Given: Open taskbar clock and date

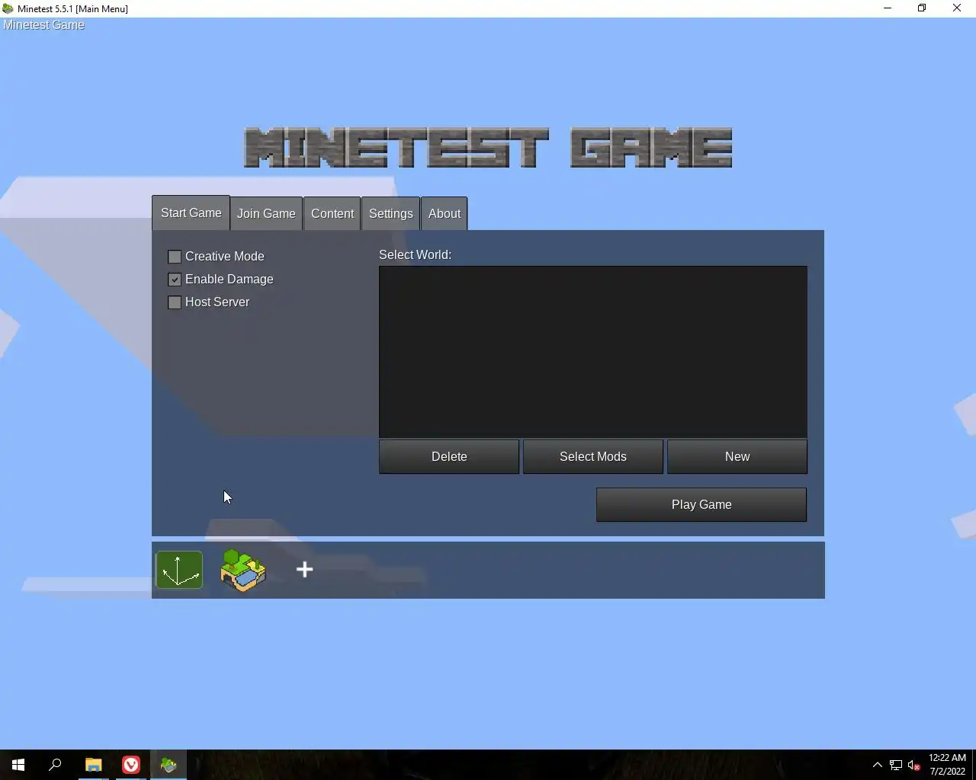Looking at the screenshot, I should point(947,765).
